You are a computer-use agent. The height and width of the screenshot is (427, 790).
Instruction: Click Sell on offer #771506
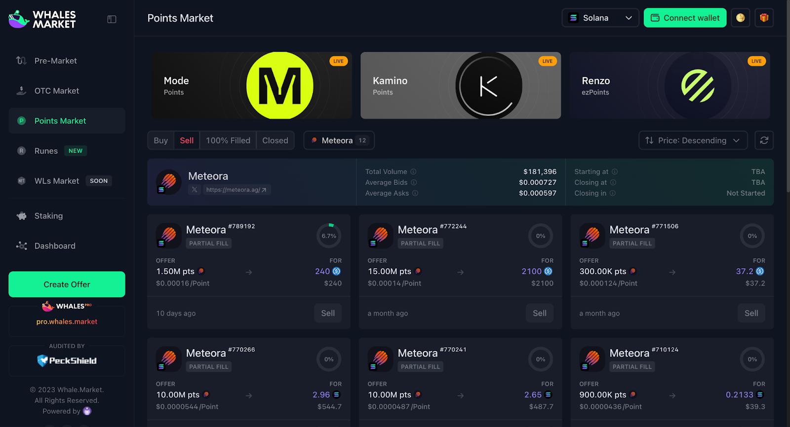751,313
